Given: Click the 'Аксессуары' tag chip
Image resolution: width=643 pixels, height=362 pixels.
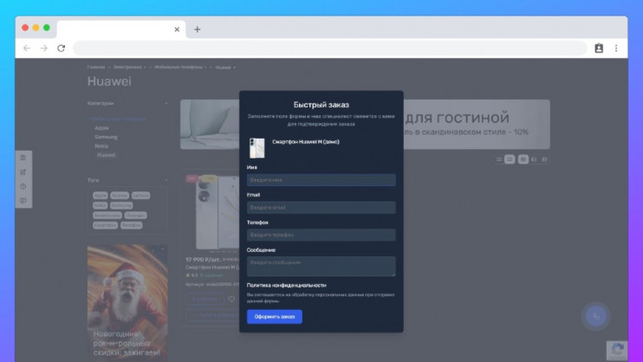Looking at the screenshot, I should pos(107,216).
